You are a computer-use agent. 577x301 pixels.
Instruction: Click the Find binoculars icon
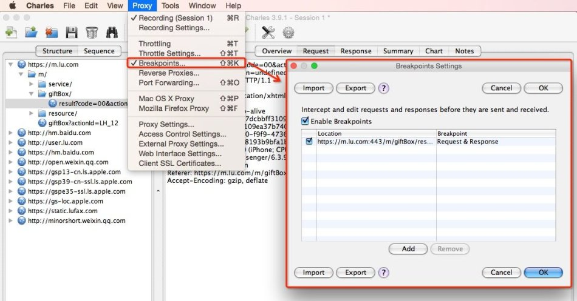tap(112, 33)
